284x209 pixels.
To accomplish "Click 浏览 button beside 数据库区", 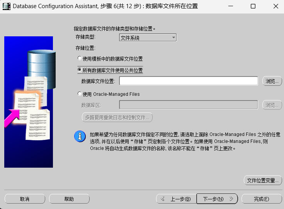I will click(x=272, y=105).
